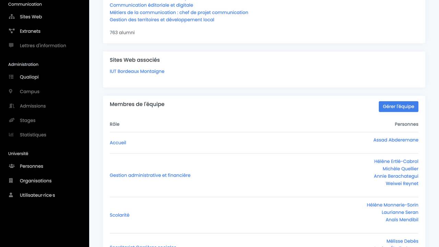Viewport: 439px width, 247px height.
Task: Click the Lettres d'information message icon
Action: 11,45
